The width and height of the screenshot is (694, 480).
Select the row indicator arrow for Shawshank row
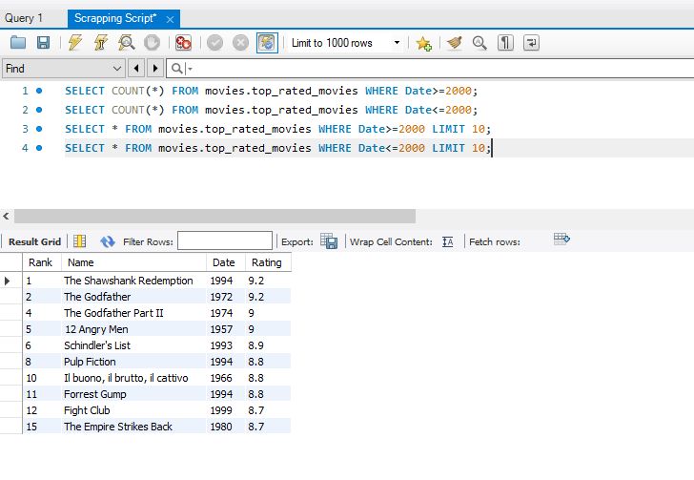8,281
